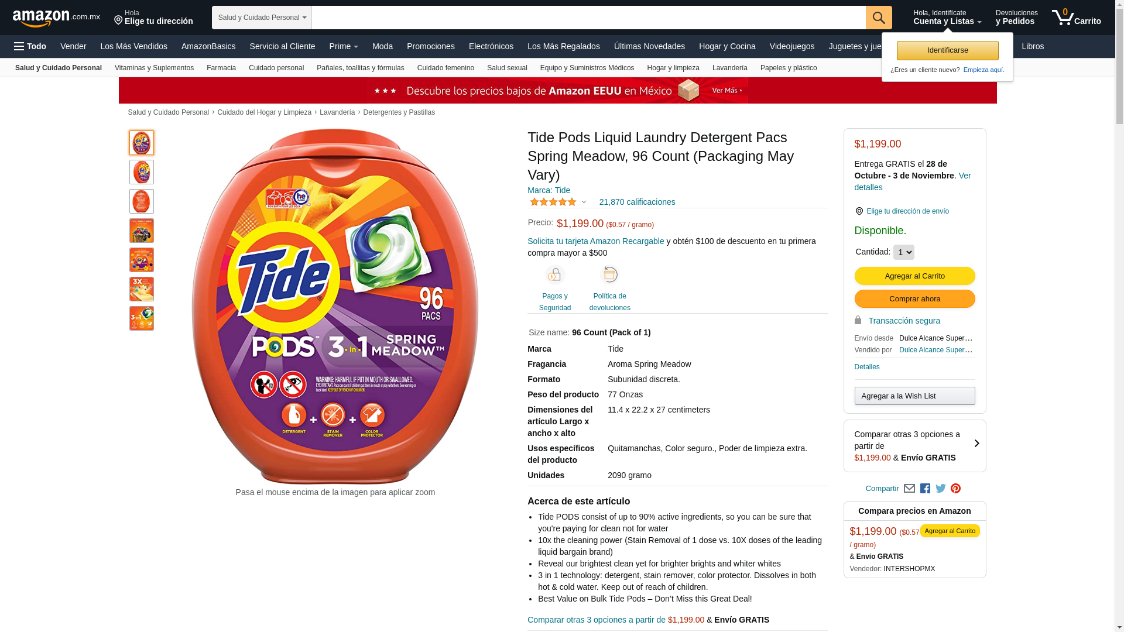Expand the star rating breakdown arrow
This screenshot has width=1124, height=632.
[x=584, y=202]
